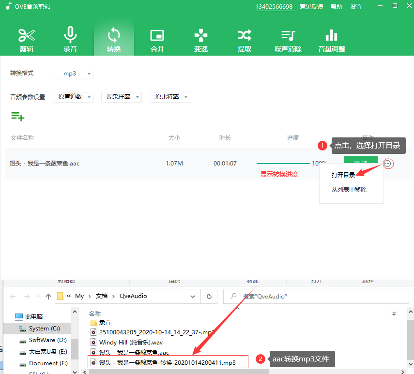Click the Explorer back arrow
This screenshot has width=414, height=374.
pos(13,297)
